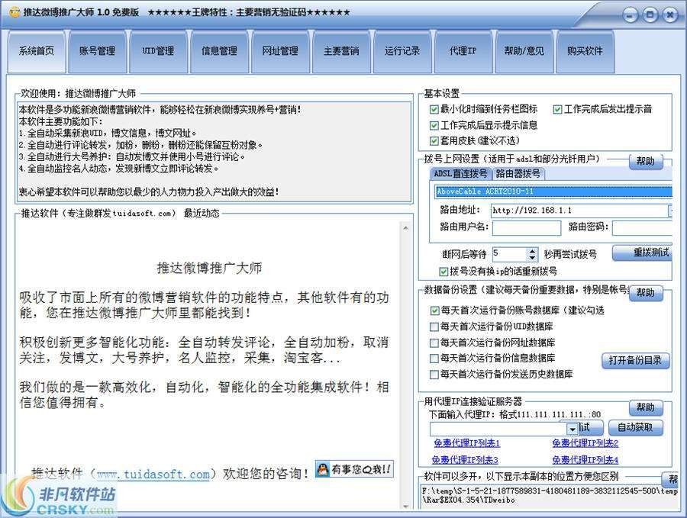Open the 系统首页 home toolbar icon
The image size is (687, 518).
click(37, 50)
